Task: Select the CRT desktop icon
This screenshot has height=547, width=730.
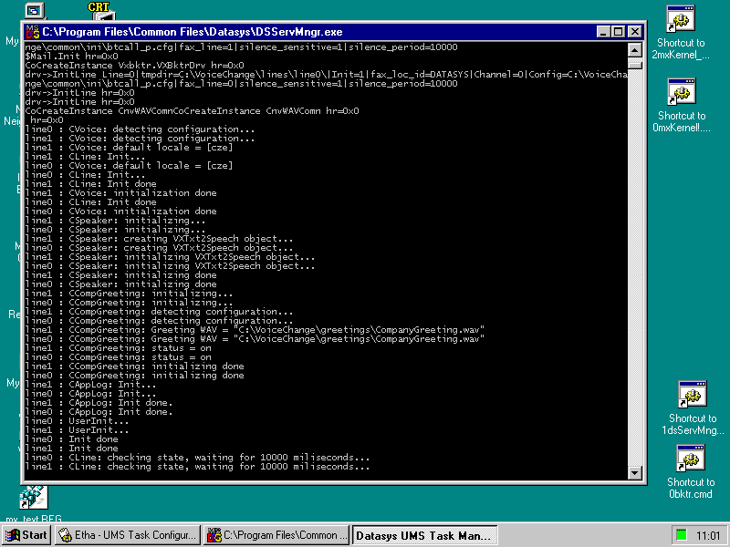Action: tap(101, 11)
